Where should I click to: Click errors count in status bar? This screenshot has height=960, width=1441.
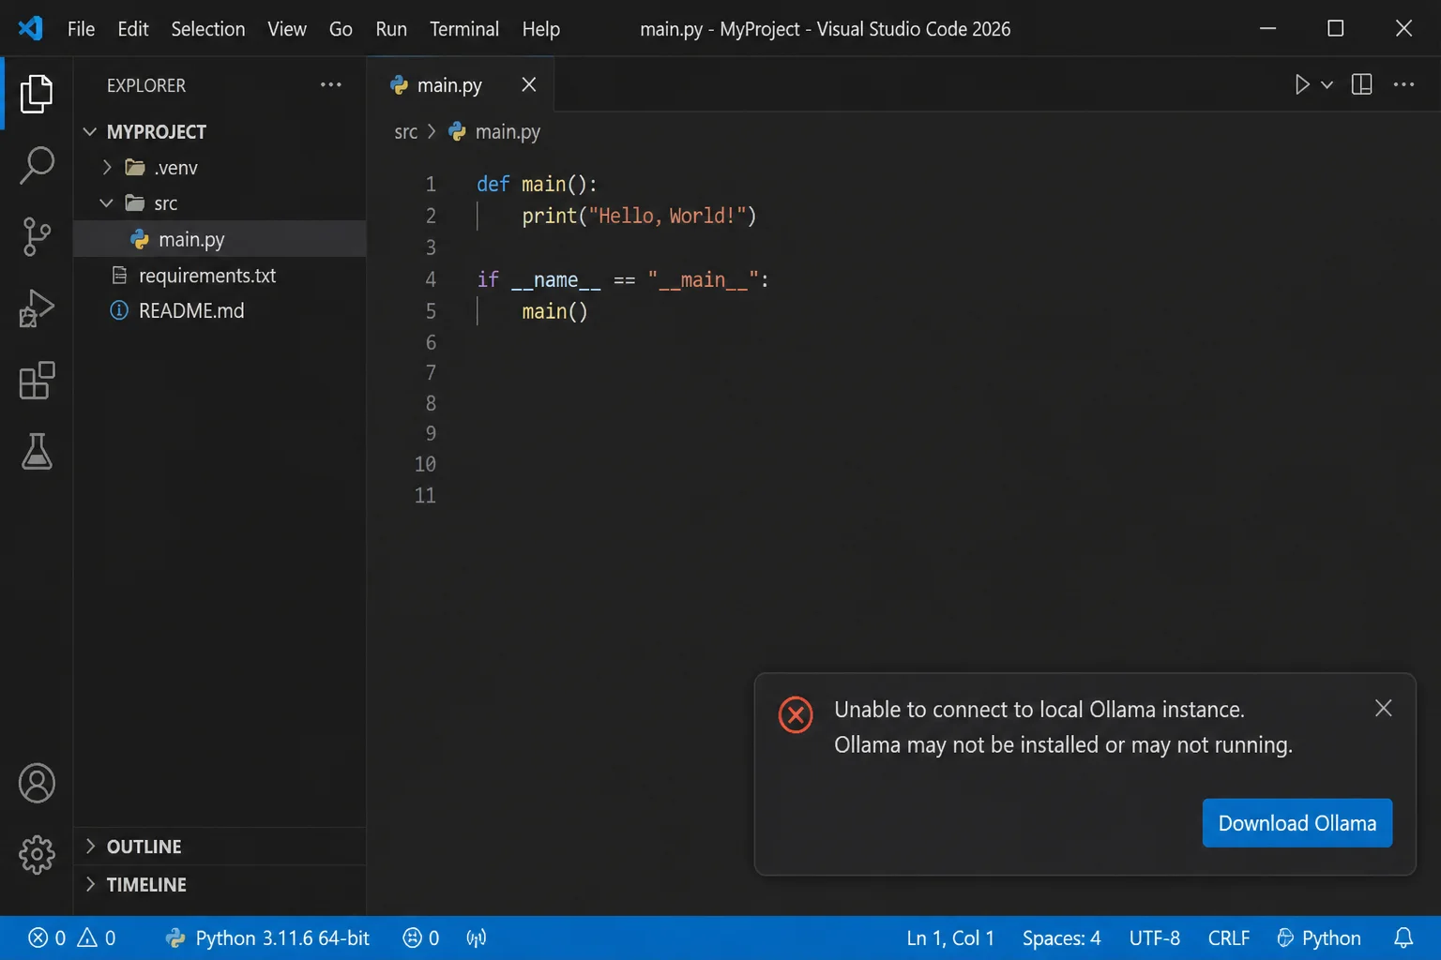pos(47,937)
